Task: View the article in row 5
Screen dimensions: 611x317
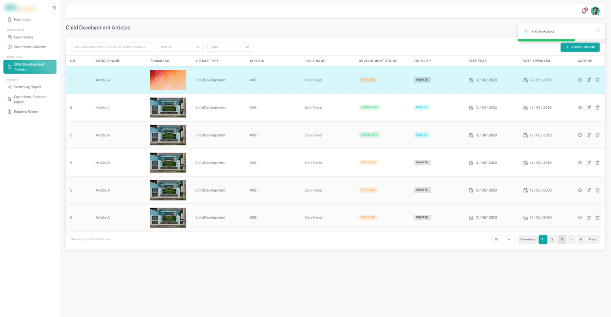Action: coord(580,190)
